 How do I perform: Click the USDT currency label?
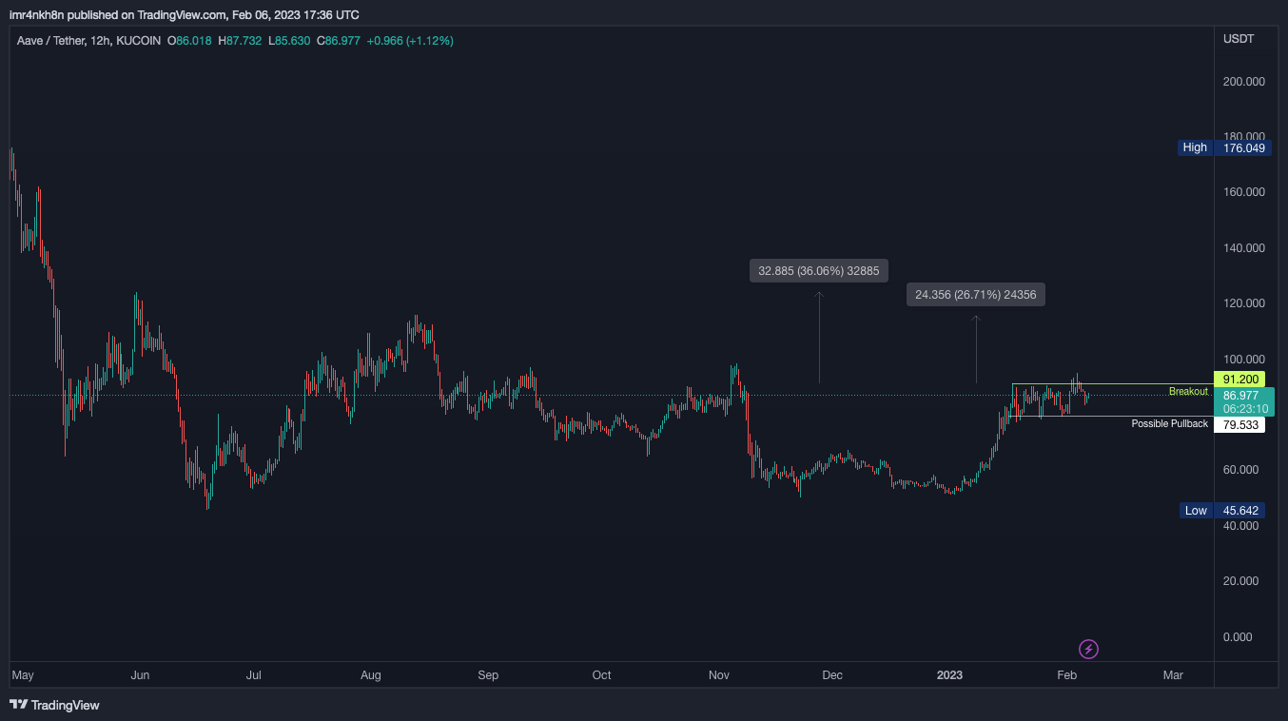1239,39
